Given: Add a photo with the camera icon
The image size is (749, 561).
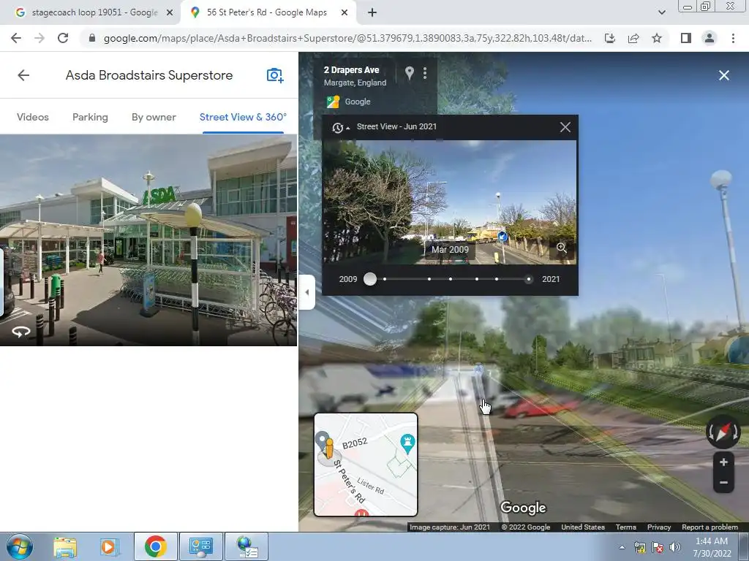Looking at the screenshot, I should [275, 75].
